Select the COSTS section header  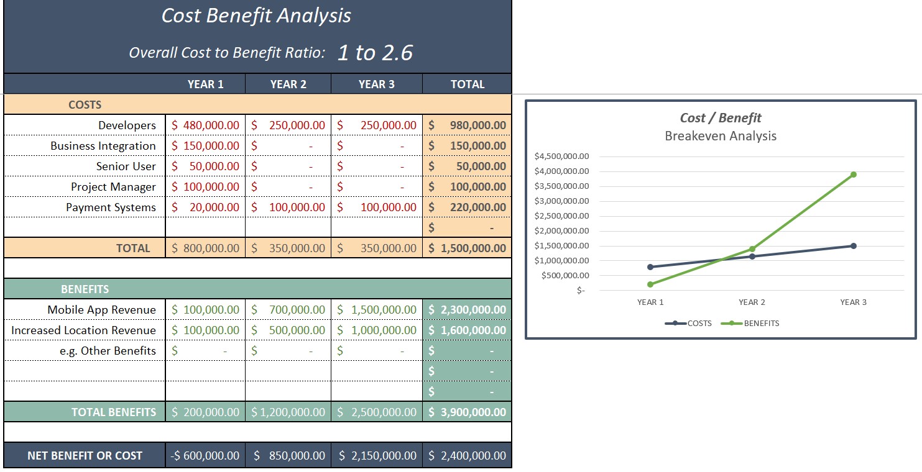click(x=85, y=105)
